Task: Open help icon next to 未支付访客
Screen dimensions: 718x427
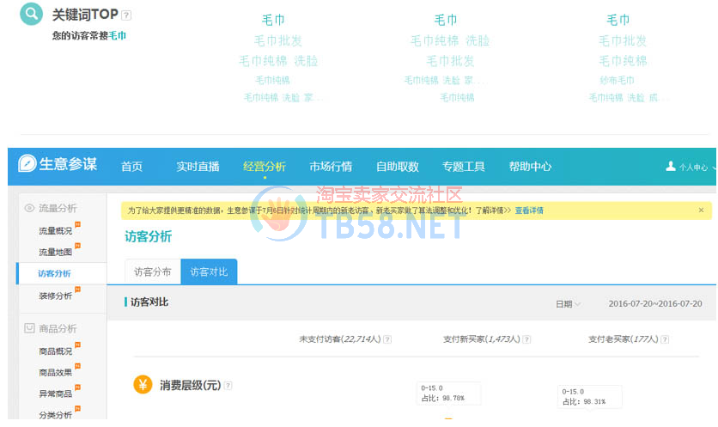Action: [x=387, y=339]
